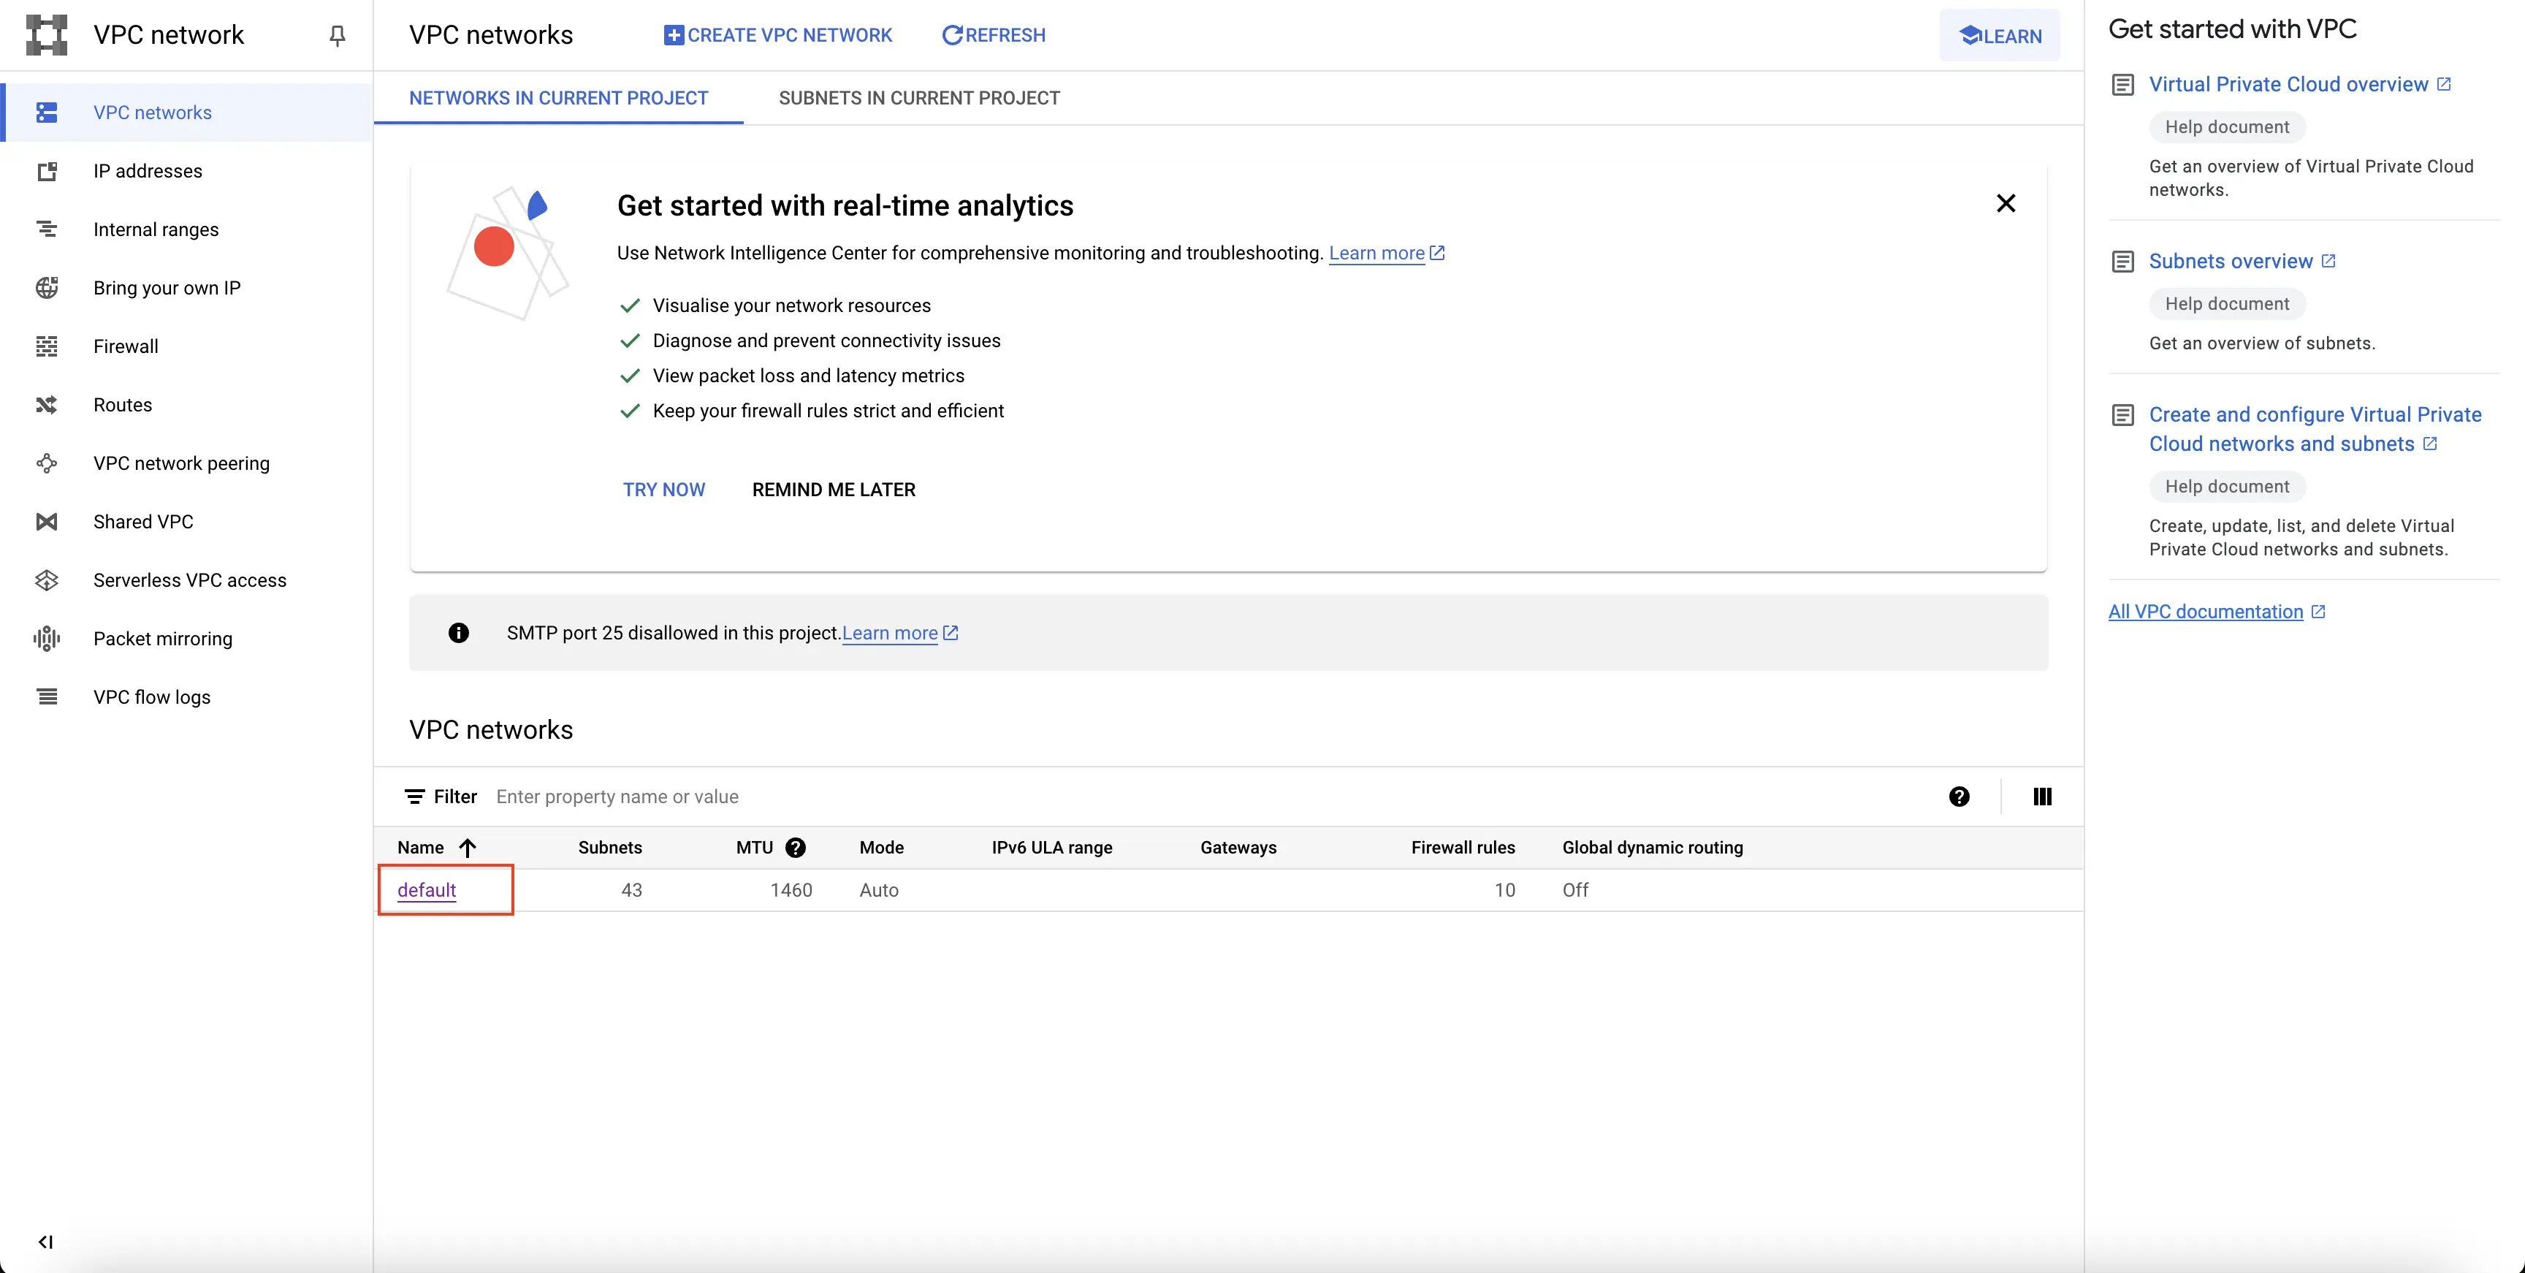The height and width of the screenshot is (1273, 2525).
Task: Open Packet mirroring page
Action: tap(163, 639)
